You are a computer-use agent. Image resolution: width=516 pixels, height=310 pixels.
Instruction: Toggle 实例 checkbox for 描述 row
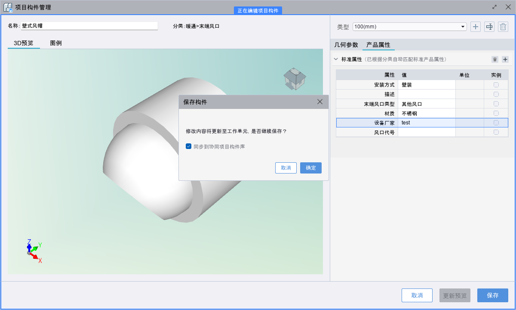coord(496,94)
